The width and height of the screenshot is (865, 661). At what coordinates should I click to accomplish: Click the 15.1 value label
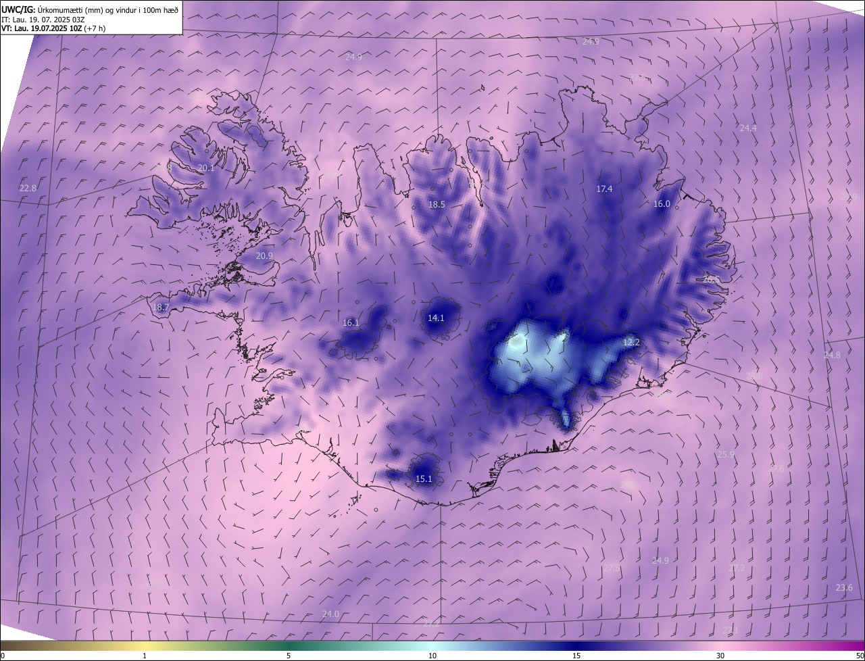424,479
